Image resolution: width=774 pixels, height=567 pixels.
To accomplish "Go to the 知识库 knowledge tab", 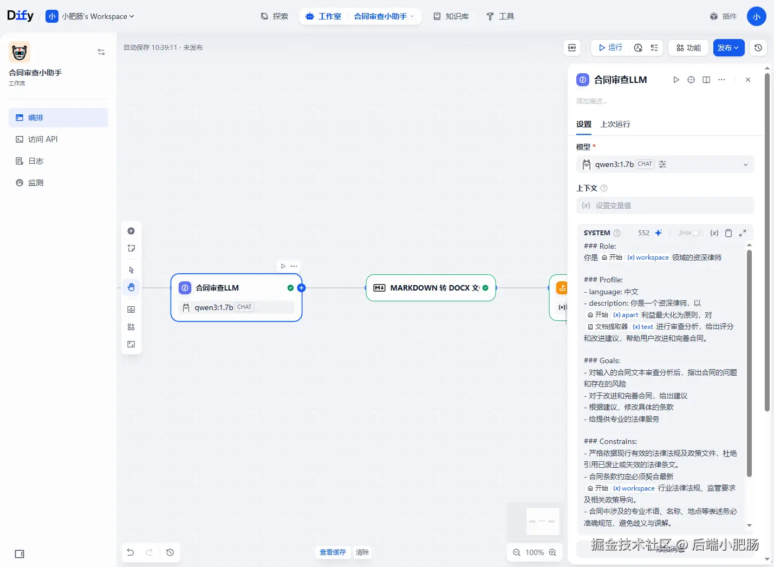I will [x=451, y=16].
